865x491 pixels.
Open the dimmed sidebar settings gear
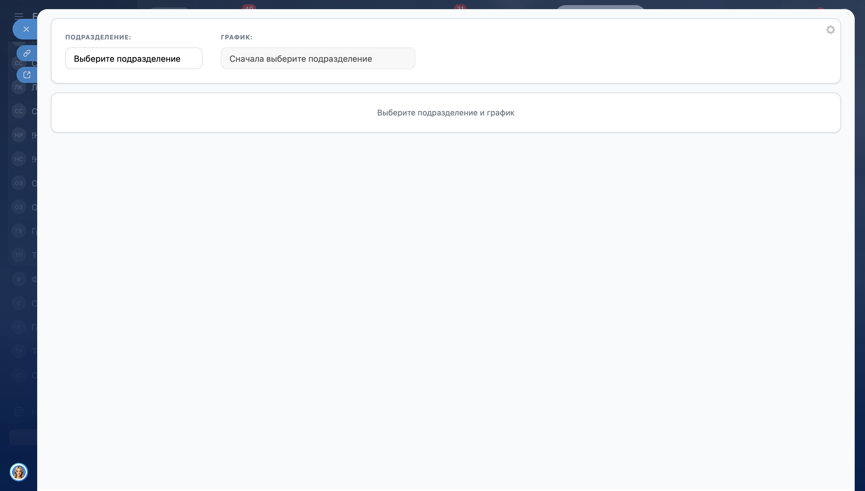(19, 412)
